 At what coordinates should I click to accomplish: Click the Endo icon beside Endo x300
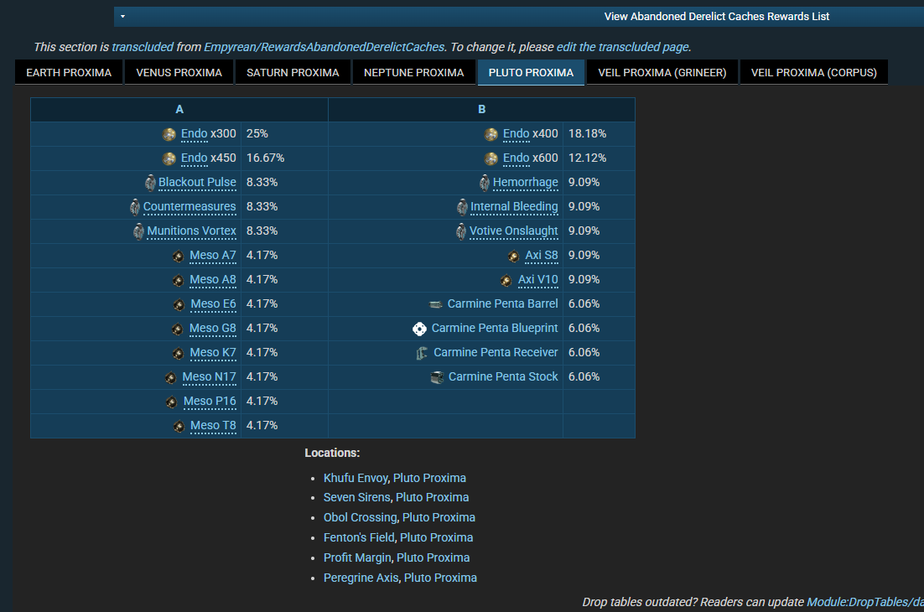point(169,134)
